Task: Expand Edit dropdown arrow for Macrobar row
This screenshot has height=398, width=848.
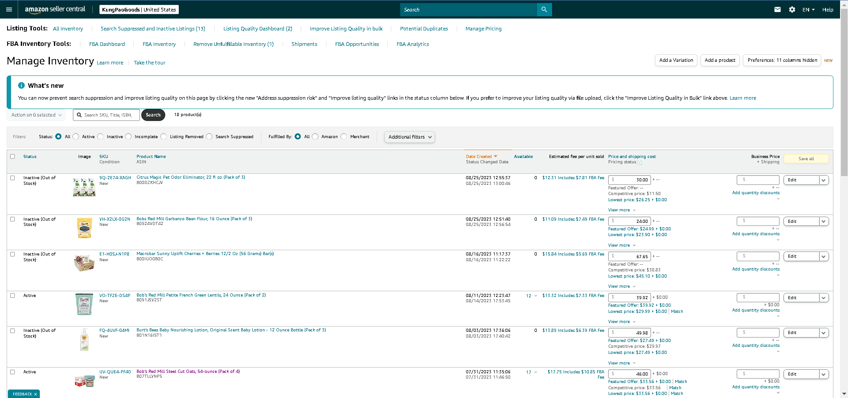Action: pos(824,256)
